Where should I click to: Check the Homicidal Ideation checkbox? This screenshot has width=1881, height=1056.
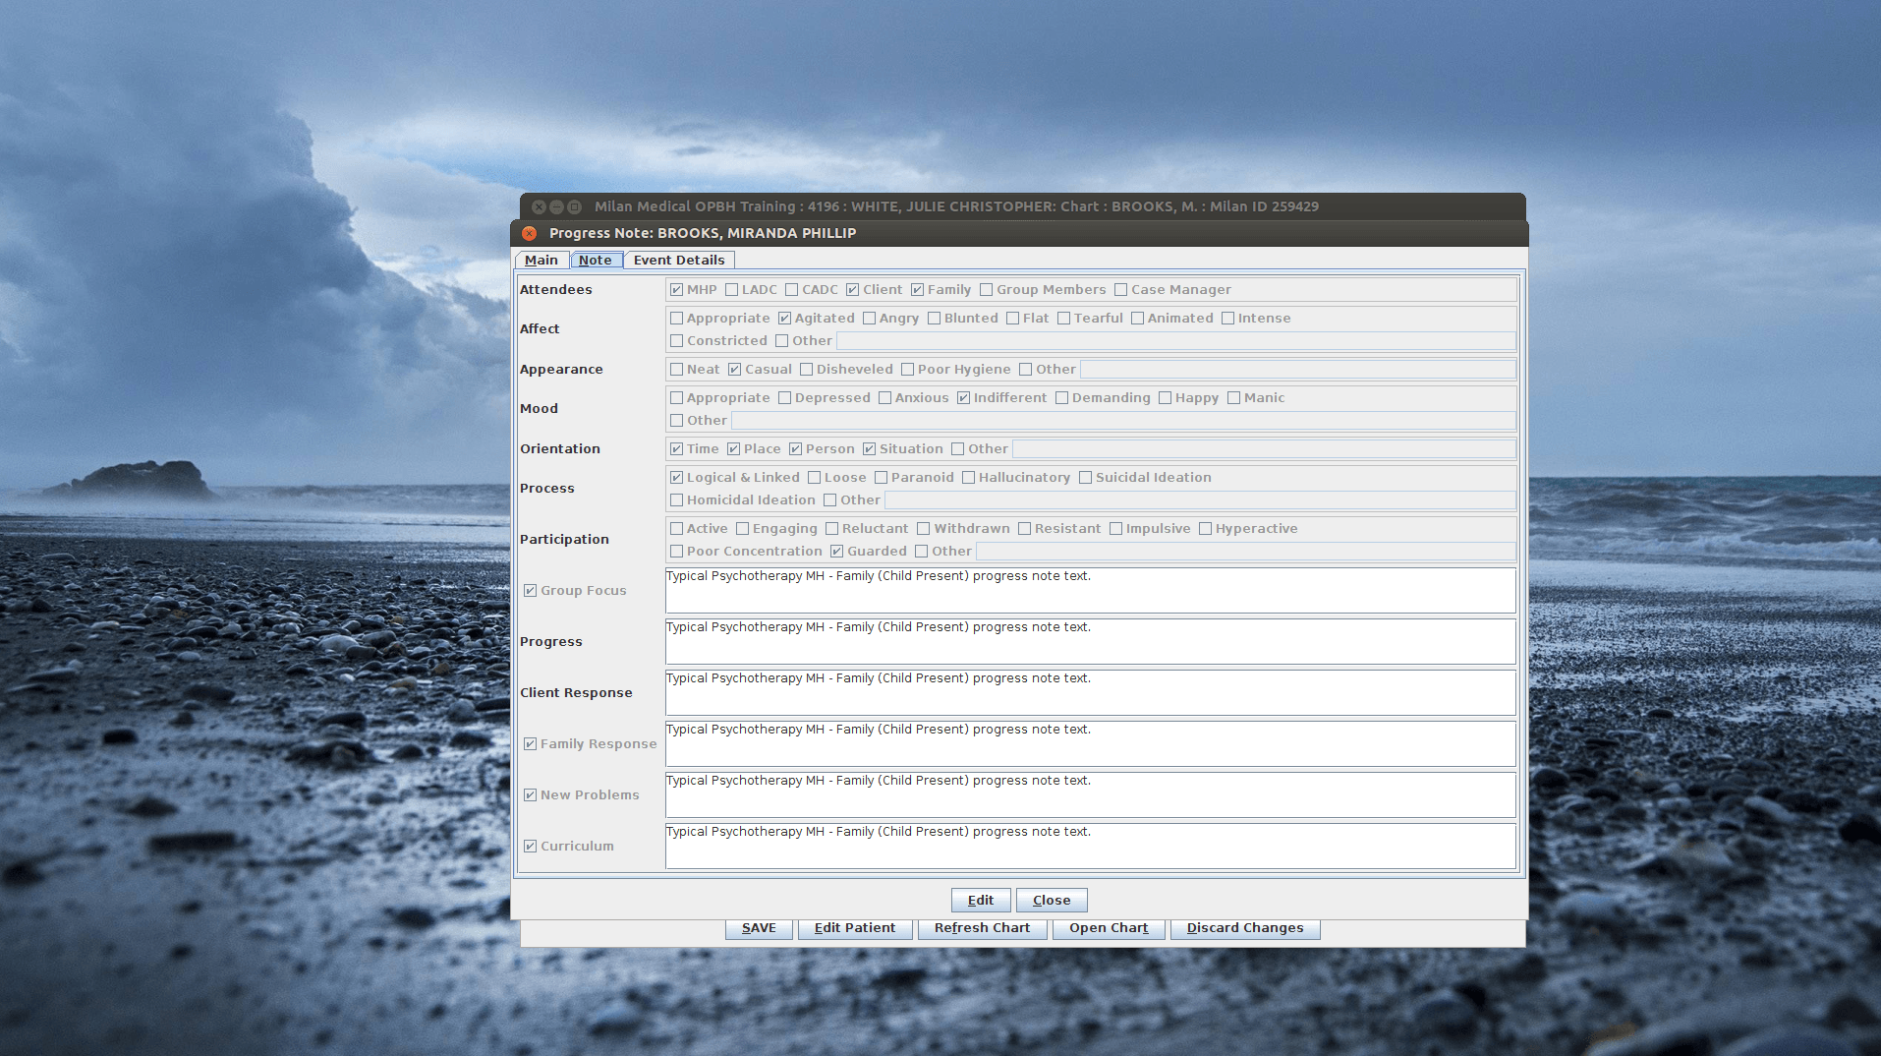(x=676, y=499)
